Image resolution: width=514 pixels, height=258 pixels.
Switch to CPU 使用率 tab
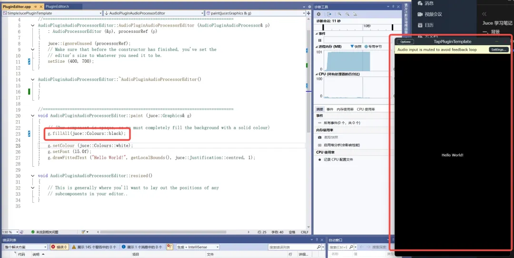(x=366, y=109)
